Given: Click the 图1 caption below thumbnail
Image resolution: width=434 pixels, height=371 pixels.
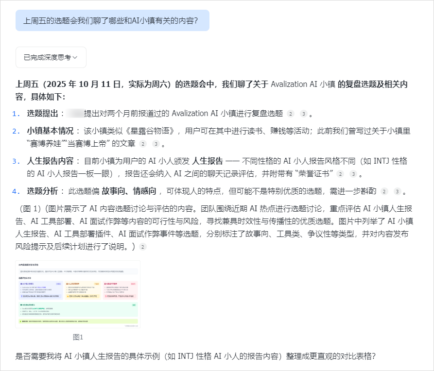Looking at the screenshot, I should tap(78, 337).
